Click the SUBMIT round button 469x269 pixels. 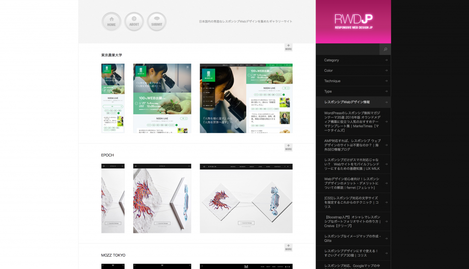click(x=157, y=22)
